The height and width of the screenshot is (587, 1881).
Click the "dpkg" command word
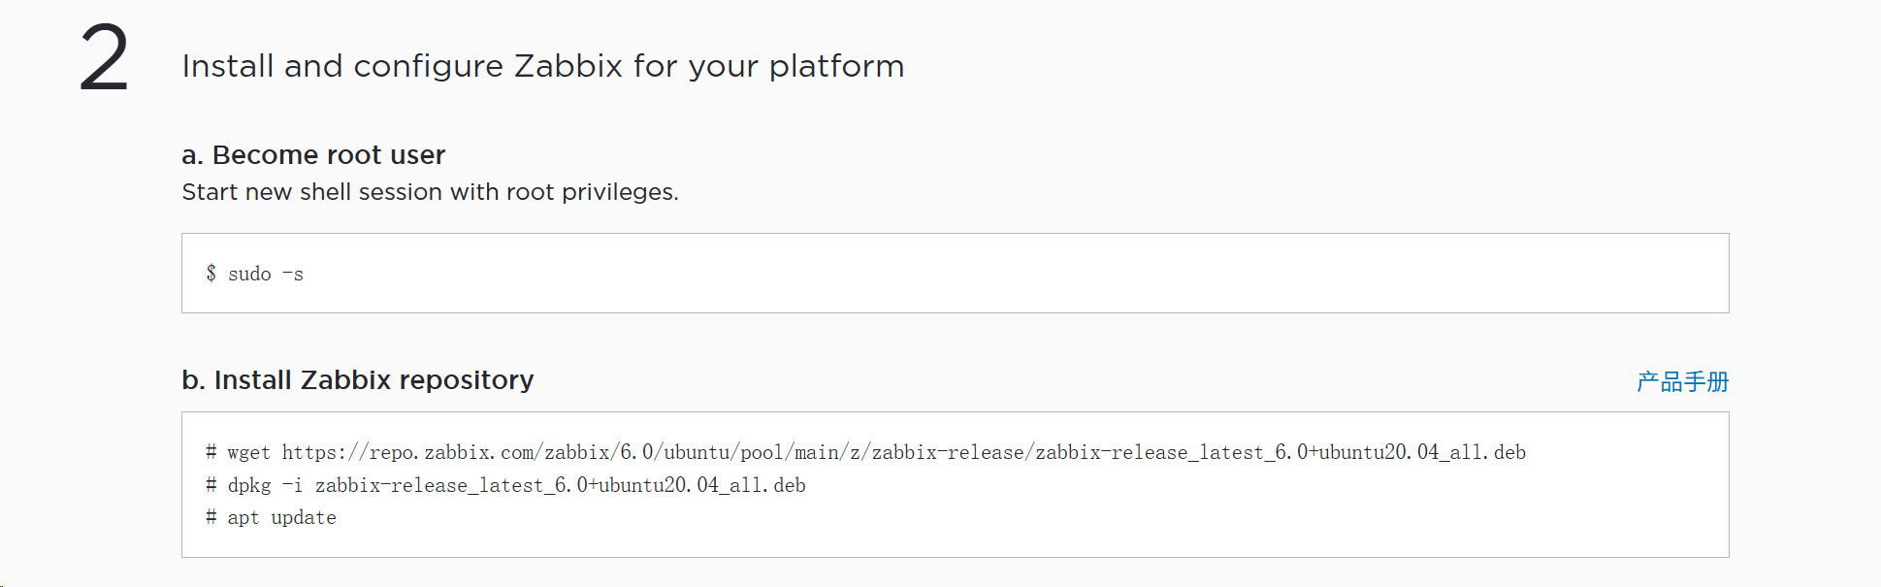pos(249,486)
